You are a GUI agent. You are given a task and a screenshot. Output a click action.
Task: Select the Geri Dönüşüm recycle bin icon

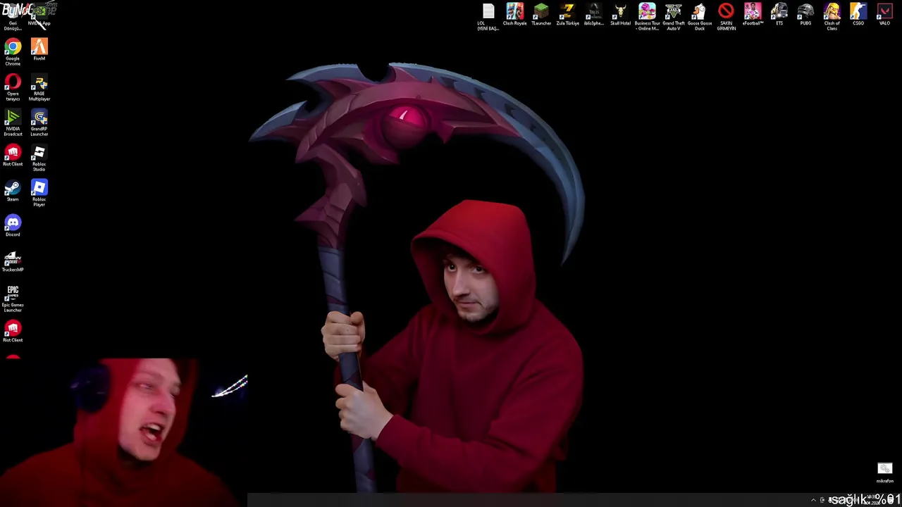coord(13,15)
